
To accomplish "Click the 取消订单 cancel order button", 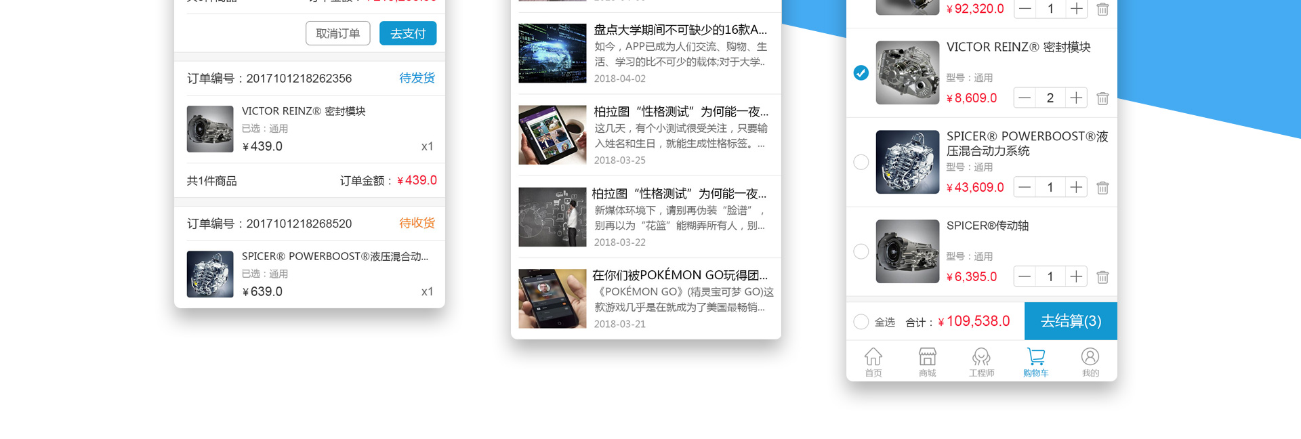I will coord(337,33).
